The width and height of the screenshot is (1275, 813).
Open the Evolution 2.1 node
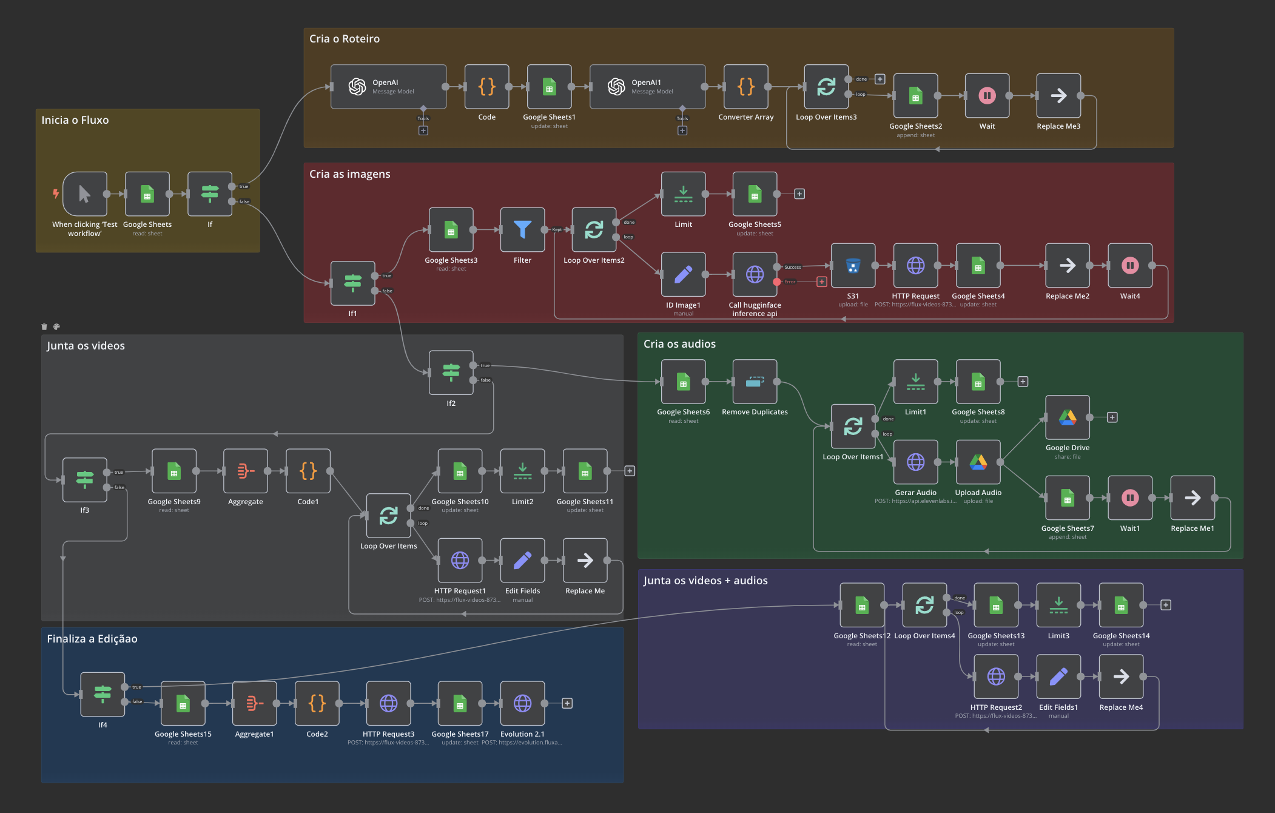pos(522,704)
